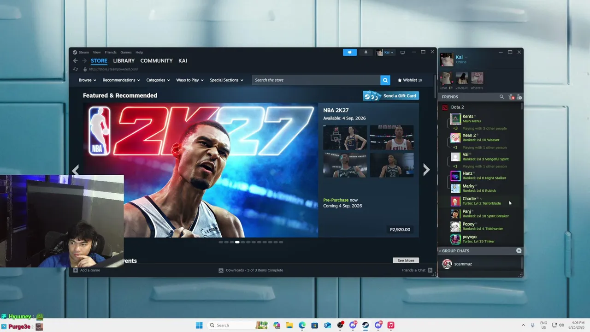
Task: Click the See More button
Action: point(406,261)
